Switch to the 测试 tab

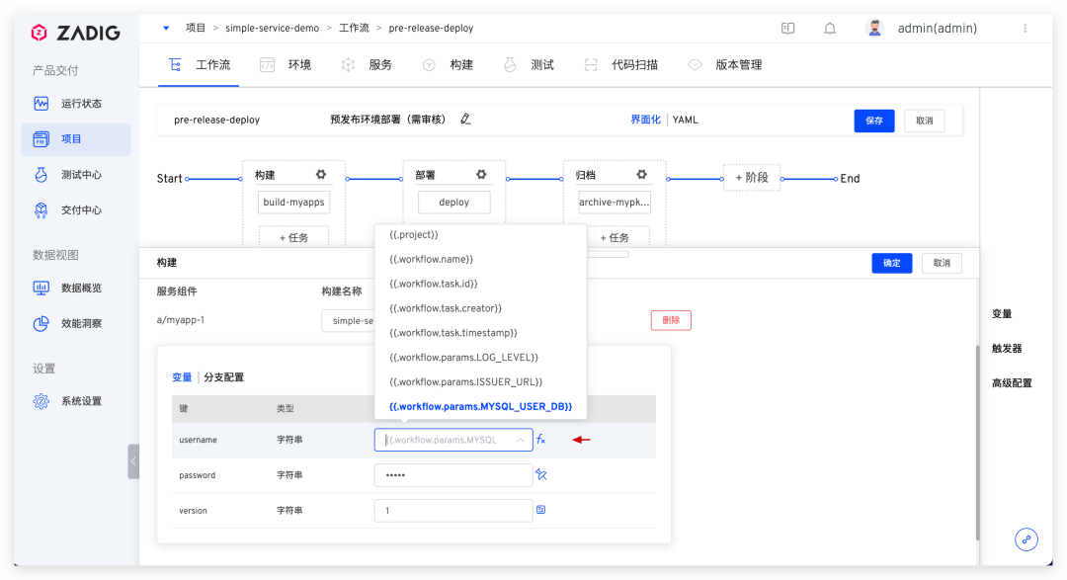529,64
